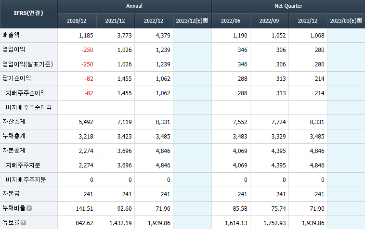365x229 pixels.
Task: Open help icon next to 유보율
Action: click(x=23, y=222)
